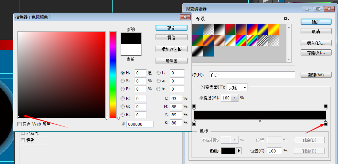Select the right color stop below gradient bar
This screenshot has width=338, height=164.
(325, 123)
